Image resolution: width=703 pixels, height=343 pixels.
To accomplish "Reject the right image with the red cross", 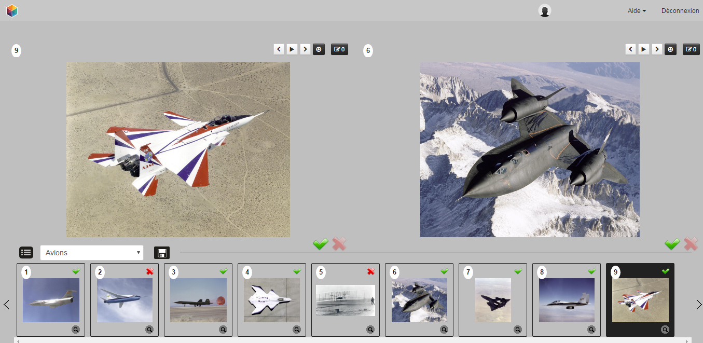I will pyautogui.click(x=691, y=244).
